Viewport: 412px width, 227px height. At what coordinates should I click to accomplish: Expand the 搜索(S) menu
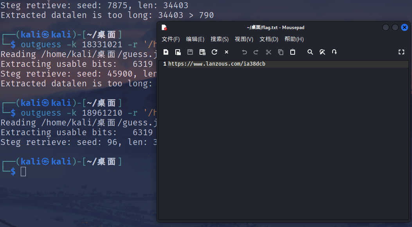[219, 39]
